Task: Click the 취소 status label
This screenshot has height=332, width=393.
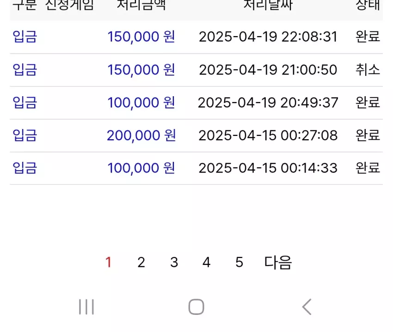Action: 368,70
